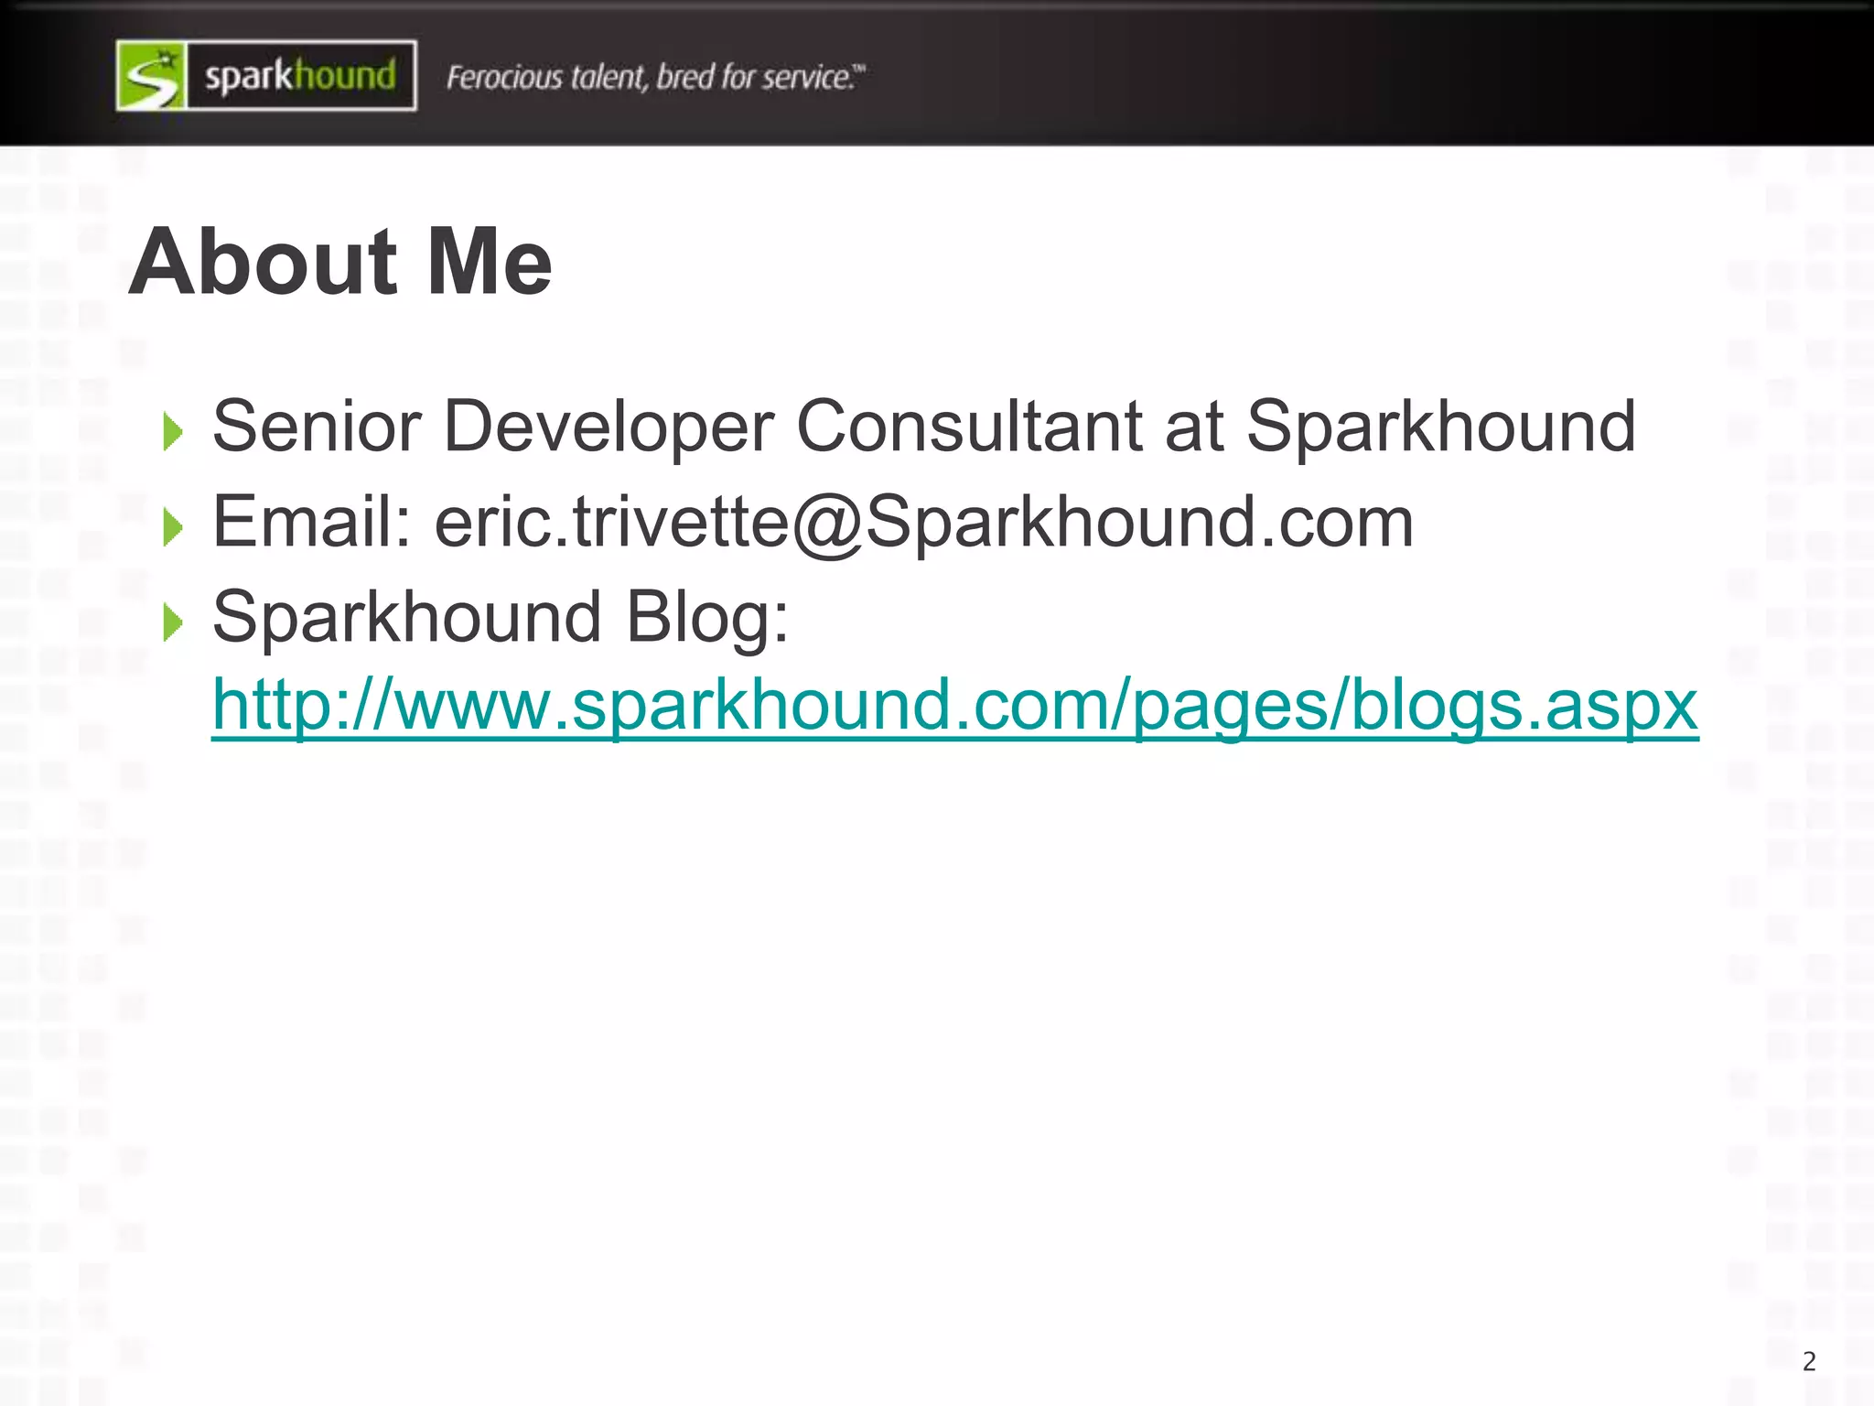Click the slide number 2

point(1808,1361)
